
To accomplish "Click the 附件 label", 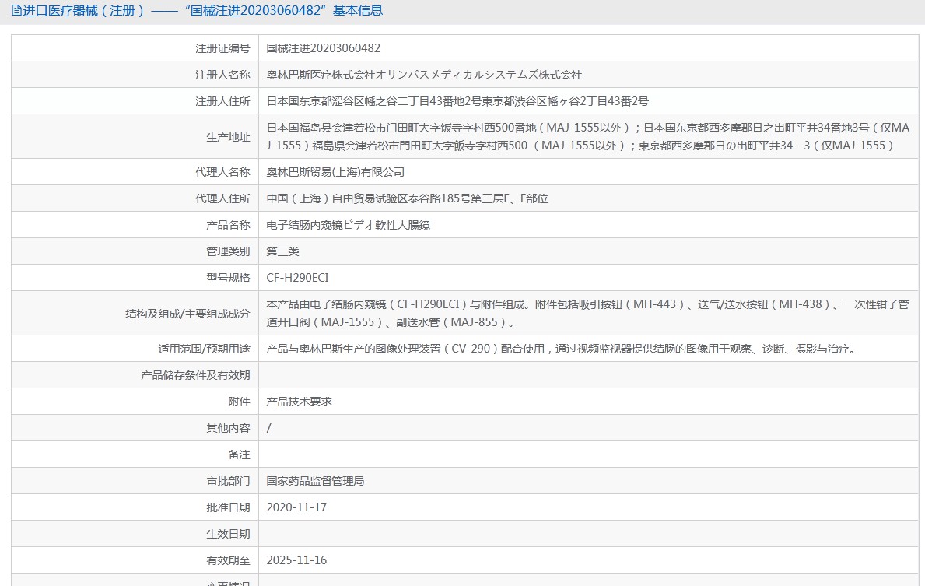I will coord(239,402).
